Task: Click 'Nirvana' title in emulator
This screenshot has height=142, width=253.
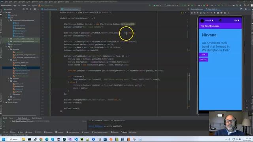Action: click(x=209, y=35)
